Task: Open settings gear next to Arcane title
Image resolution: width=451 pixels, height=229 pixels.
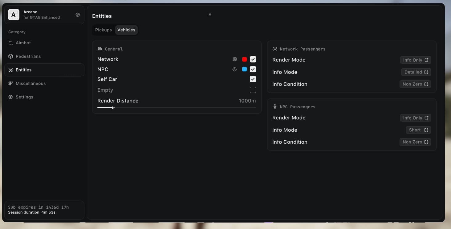Action: (x=78, y=15)
